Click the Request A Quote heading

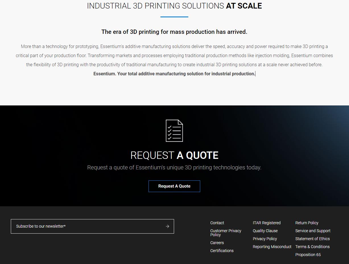pos(174,155)
